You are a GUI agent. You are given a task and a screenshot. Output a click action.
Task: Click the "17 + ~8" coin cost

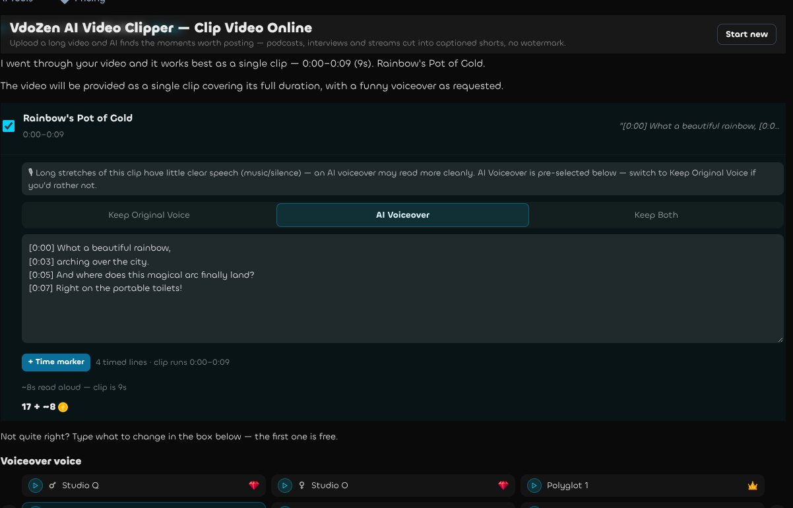[x=39, y=407]
